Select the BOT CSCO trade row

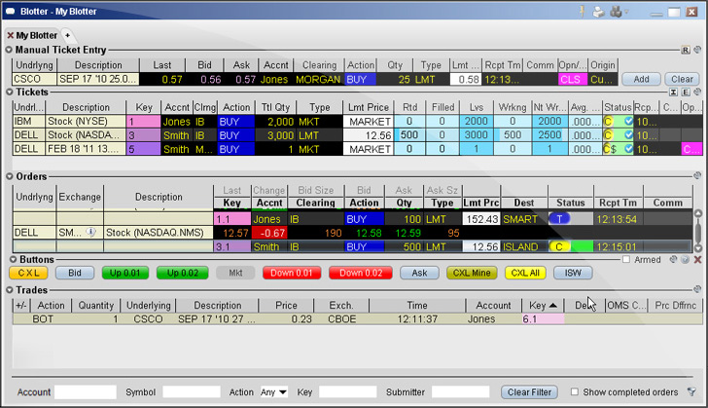coord(357,318)
